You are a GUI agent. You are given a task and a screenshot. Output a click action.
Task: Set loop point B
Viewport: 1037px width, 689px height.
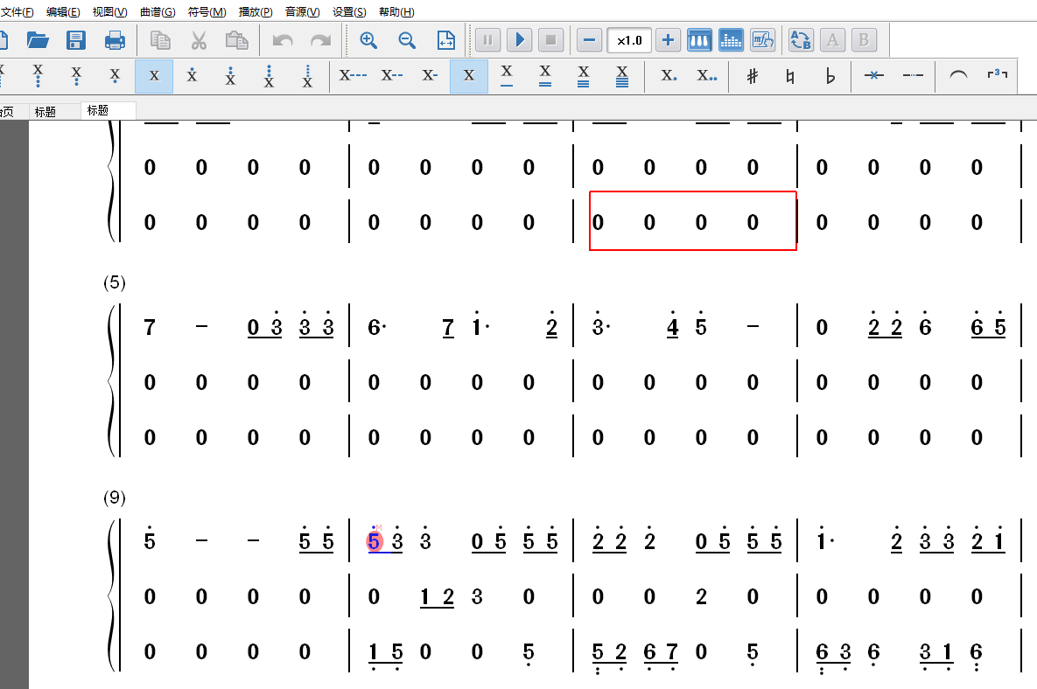point(864,40)
